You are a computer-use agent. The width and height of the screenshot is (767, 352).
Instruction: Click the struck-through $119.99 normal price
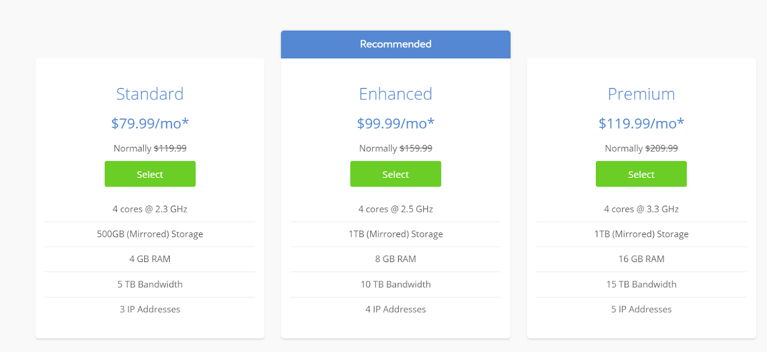(170, 148)
